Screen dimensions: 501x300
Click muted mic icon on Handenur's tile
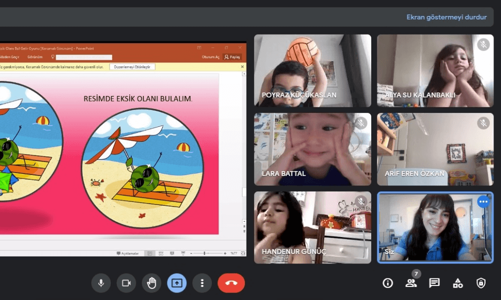[361, 201]
